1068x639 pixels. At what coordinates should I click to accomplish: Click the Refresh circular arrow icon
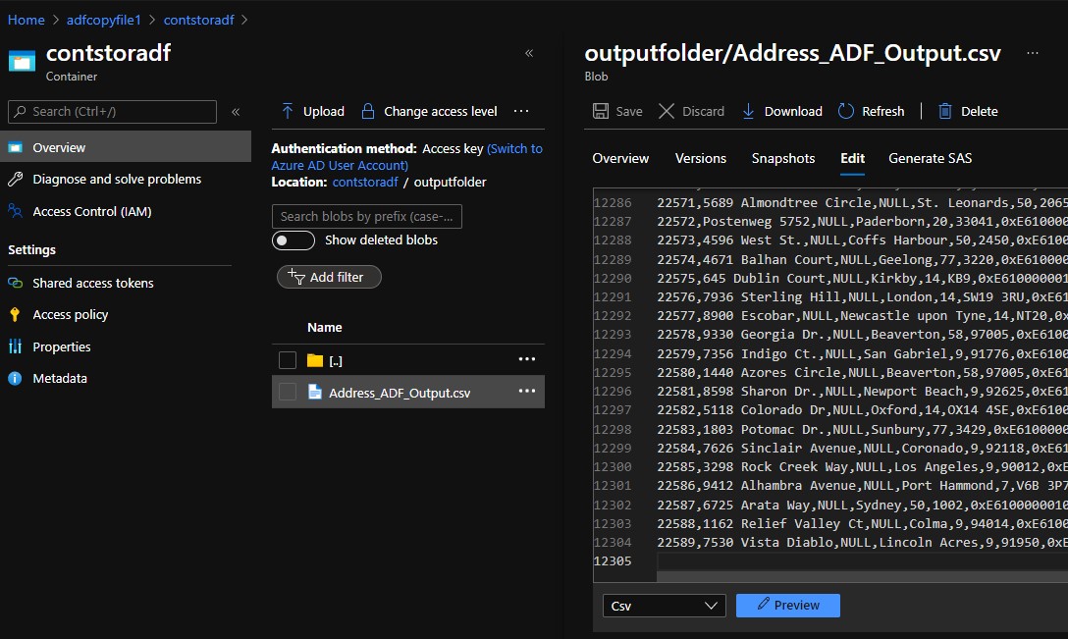pos(846,111)
